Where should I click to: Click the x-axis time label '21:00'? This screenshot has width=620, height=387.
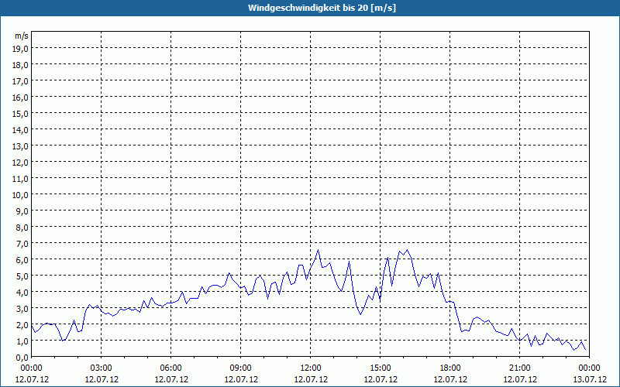(519, 368)
